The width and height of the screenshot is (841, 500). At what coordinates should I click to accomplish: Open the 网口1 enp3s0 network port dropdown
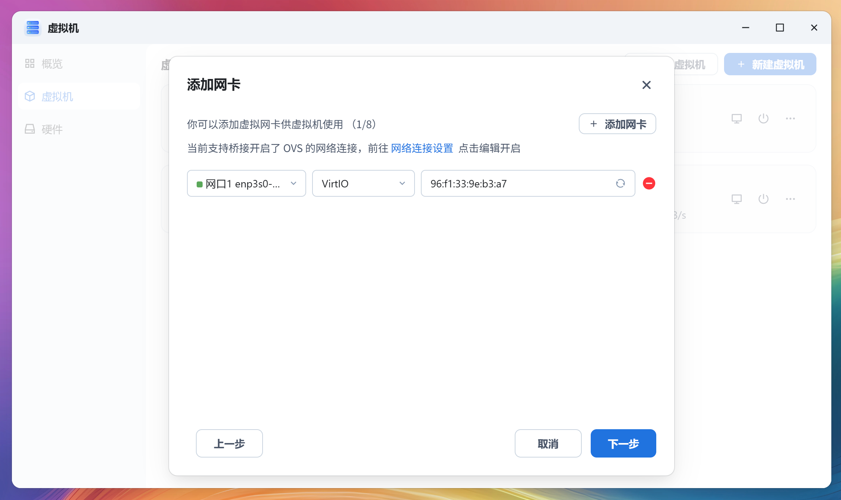[246, 183]
